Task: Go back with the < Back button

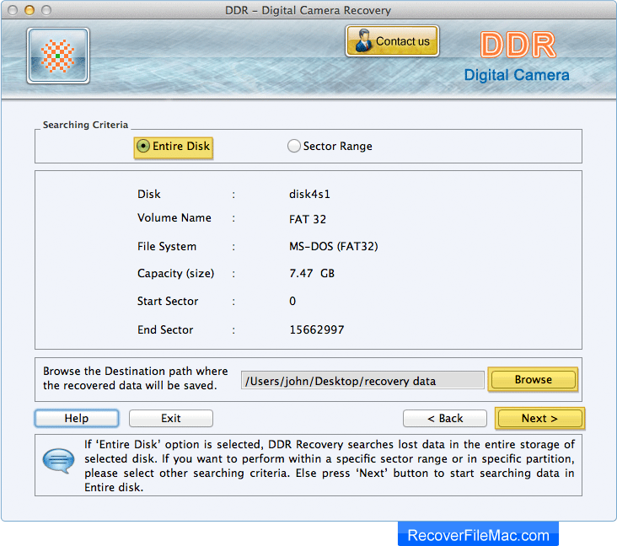Action: point(445,418)
